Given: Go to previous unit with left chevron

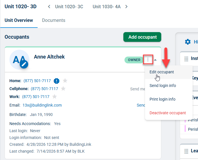Looking at the screenshot, I should [49, 7].
